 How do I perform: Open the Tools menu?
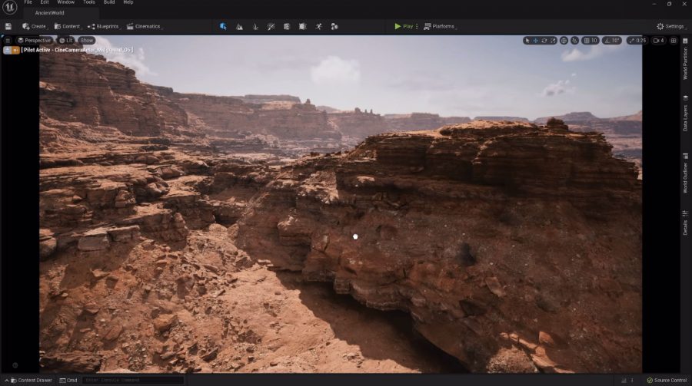point(89,2)
